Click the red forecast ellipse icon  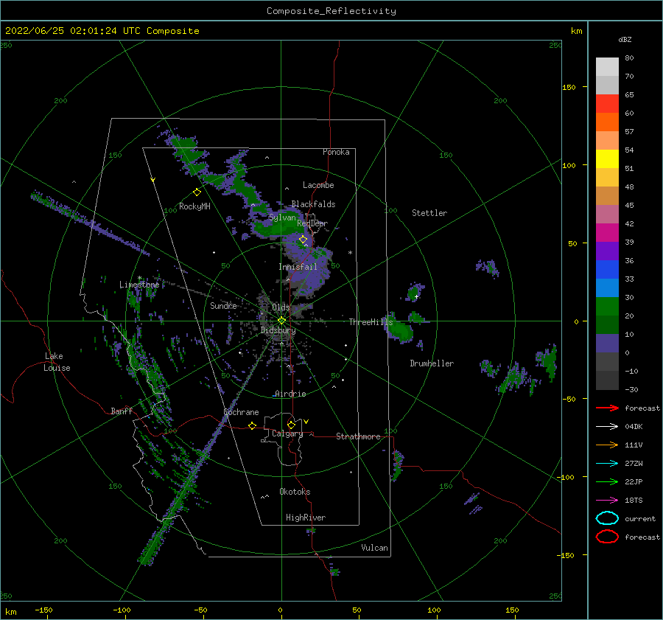tap(607, 537)
